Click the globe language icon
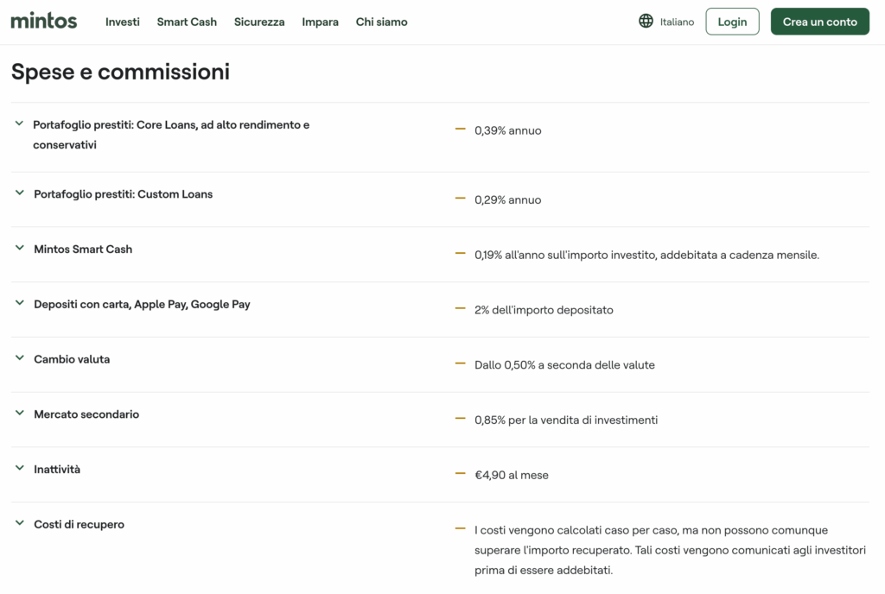The width and height of the screenshot is (885, 594). pos(646,22)
